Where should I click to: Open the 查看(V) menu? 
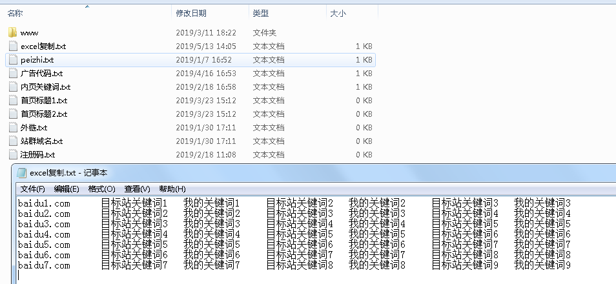[x=137, y=189]
